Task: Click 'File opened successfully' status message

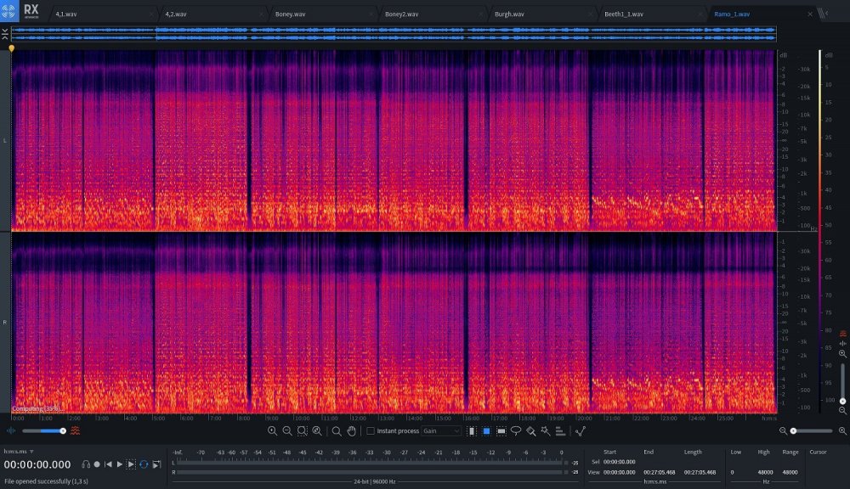Action: tap(46, 481)
